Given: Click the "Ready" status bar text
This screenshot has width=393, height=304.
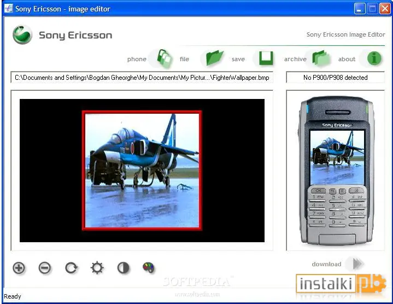Looking at the screenshot, I should pos(12,296).
